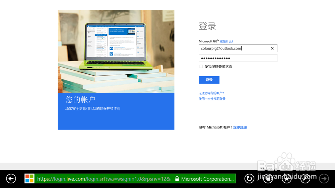Screen dimensions: 335x188
Task: Open page tools with the wrench icon
Action: pos(305,179)
